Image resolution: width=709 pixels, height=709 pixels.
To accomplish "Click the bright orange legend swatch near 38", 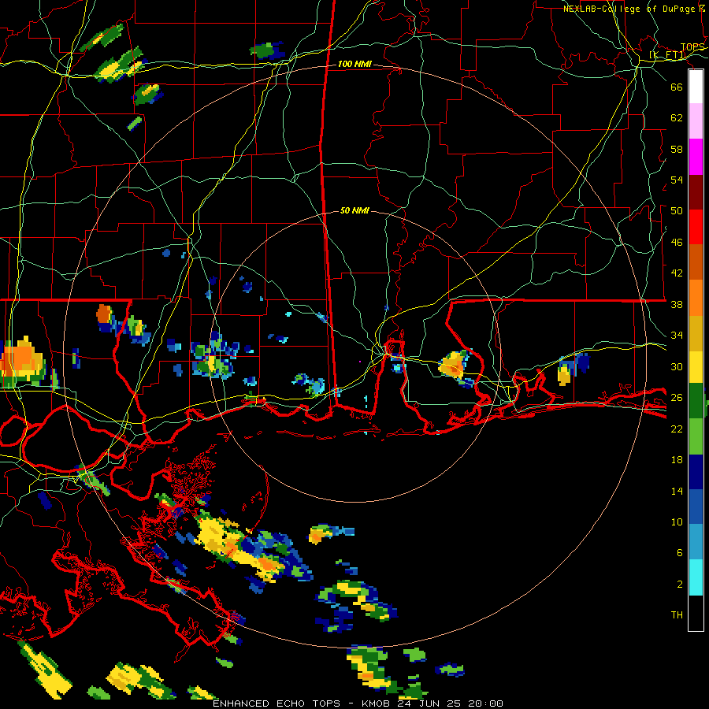I will [x=696, y=297].
